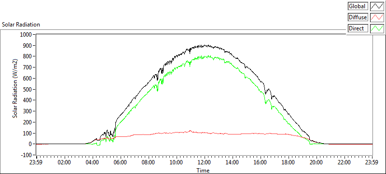Viewport: 386px width, 174px height.
Task: Click the 400 y-axis tick label
Action: coord(27,100)
